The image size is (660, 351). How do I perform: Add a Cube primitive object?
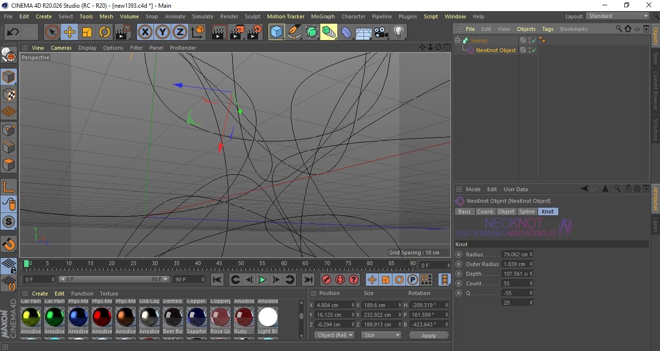(277, 32)
